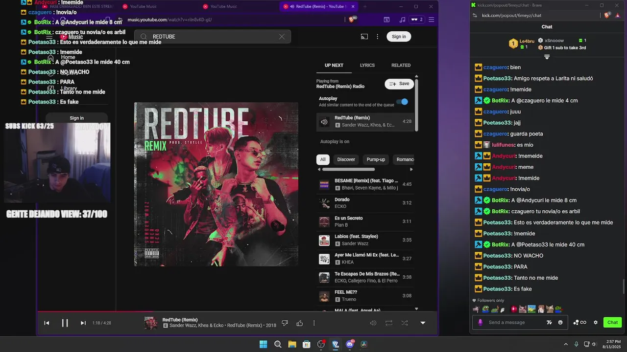Select the Pump-up filter chip
This screenshot has height=352, width=627.
click(376, 159)
